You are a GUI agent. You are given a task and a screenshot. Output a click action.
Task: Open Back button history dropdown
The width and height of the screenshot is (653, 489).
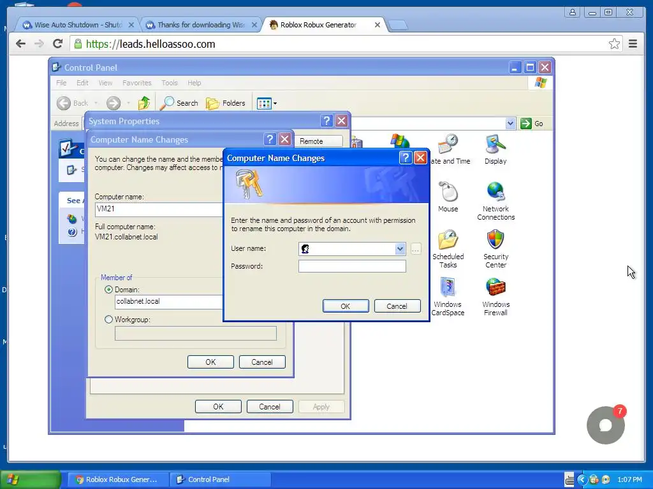tap(96, 103)
